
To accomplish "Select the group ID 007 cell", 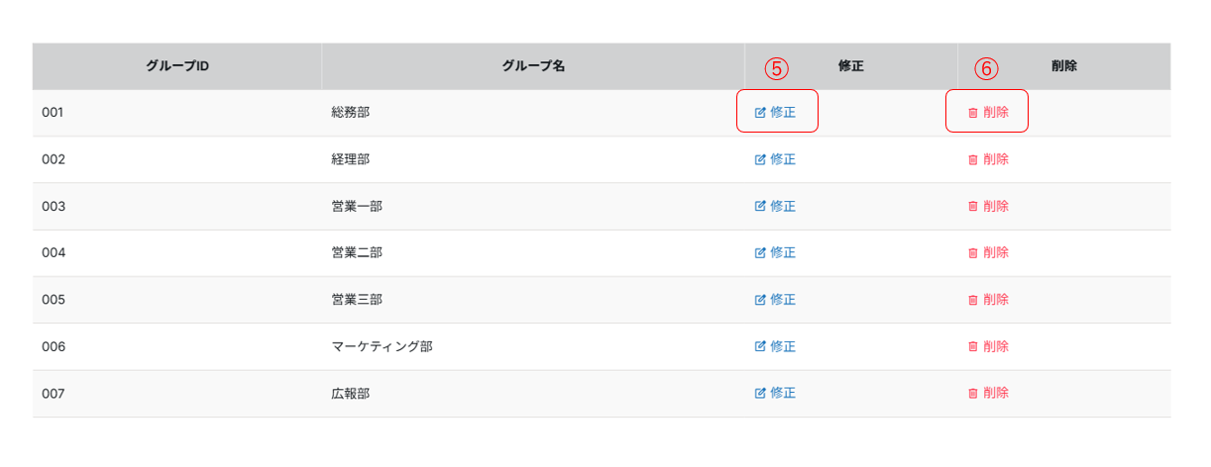I will point(54,394).
